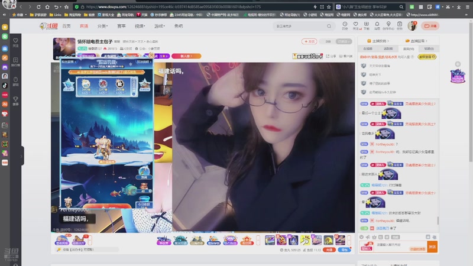This screenshot has height=266, width=473.
Task: Expand the 分类 dropdown menu
Action: [102, 26]
